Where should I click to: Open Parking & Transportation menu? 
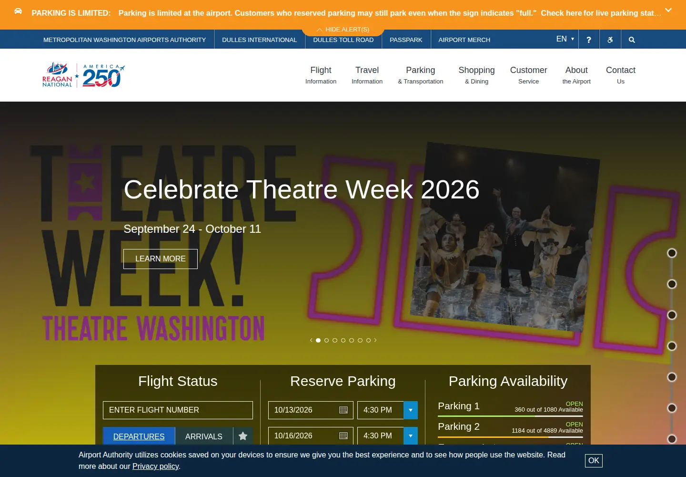[421, 75]
